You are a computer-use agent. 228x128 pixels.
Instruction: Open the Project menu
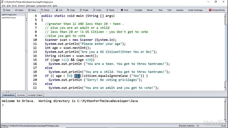21,6
